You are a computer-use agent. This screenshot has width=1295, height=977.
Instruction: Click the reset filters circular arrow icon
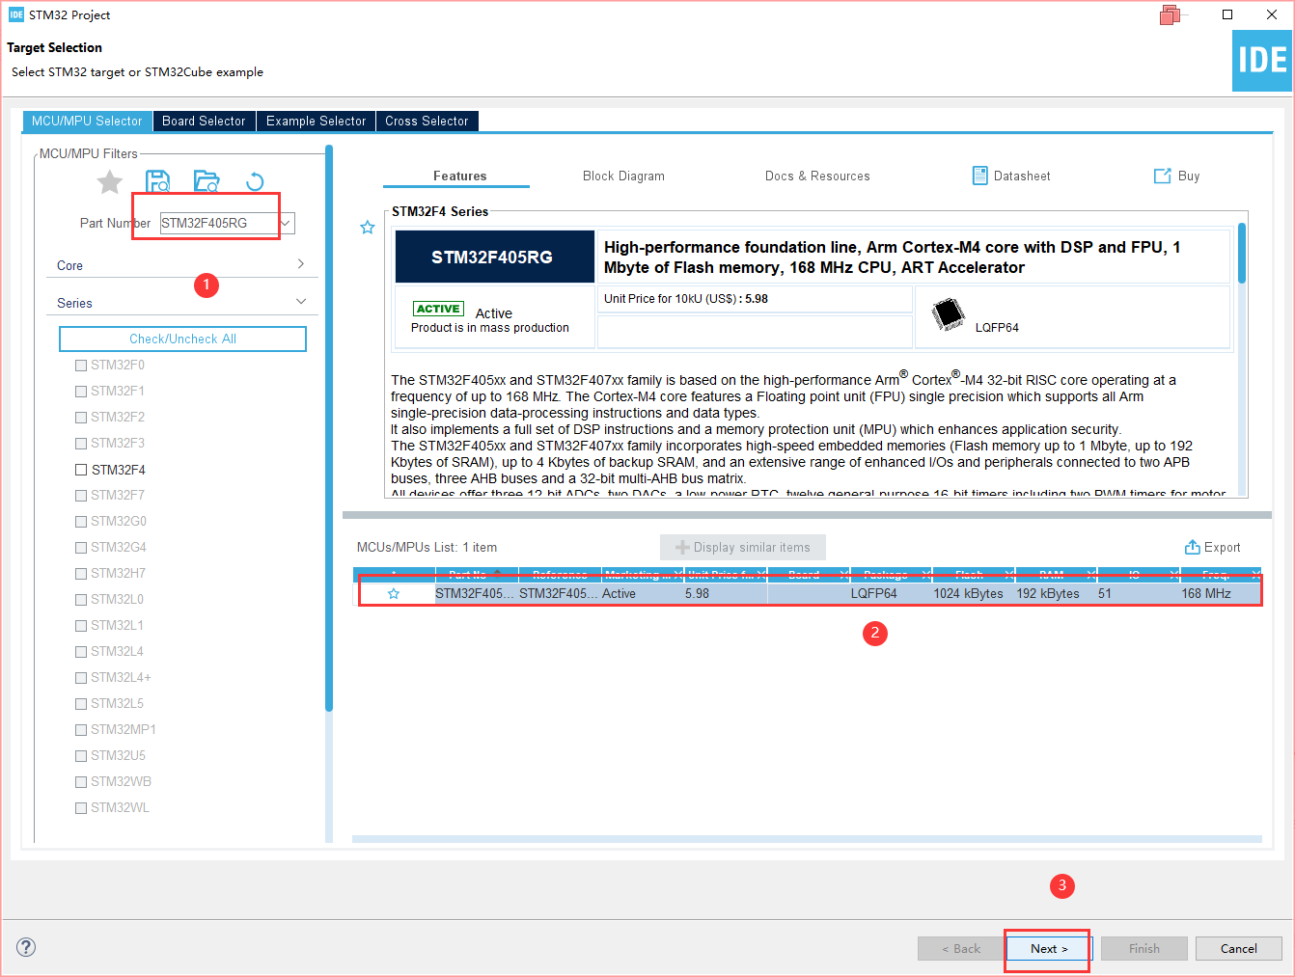(x=255, y=181)
